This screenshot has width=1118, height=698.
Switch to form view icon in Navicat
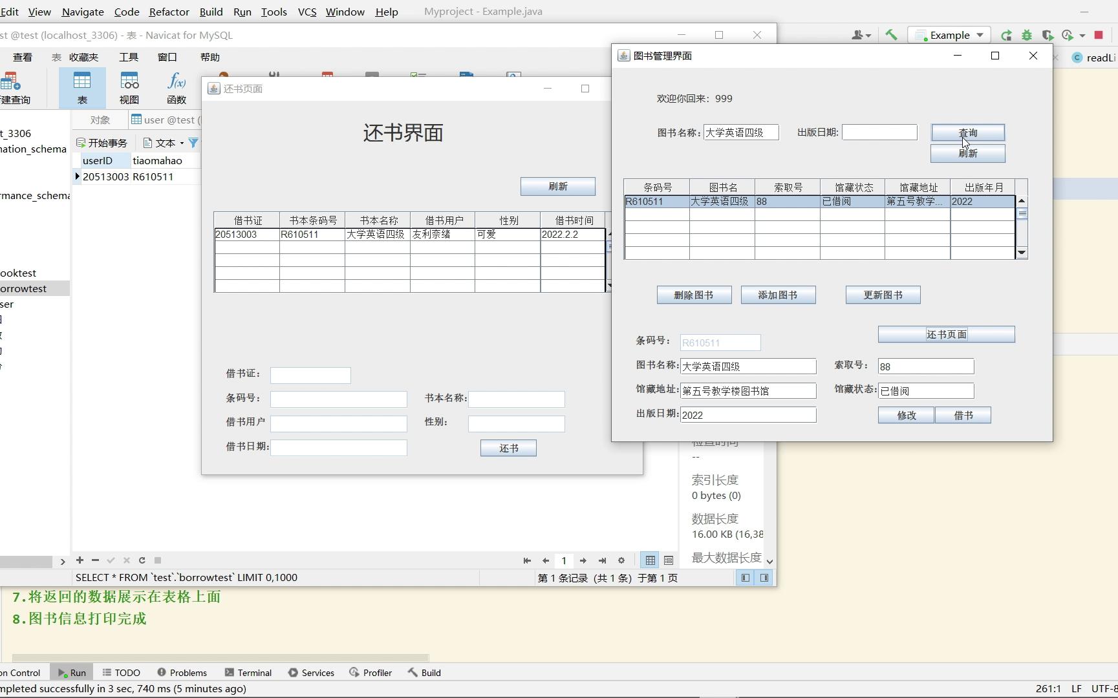(669, 561)
